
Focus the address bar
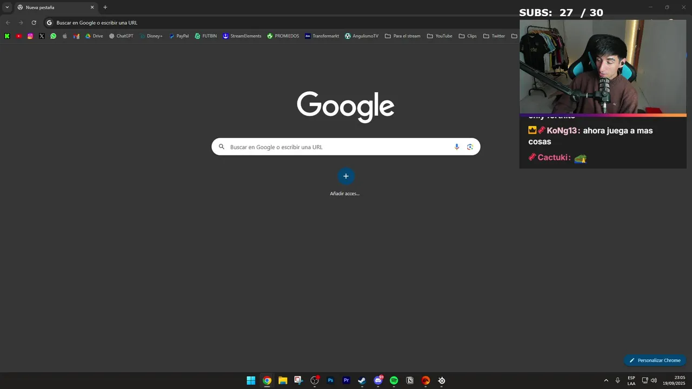click(x=281, y=23)
